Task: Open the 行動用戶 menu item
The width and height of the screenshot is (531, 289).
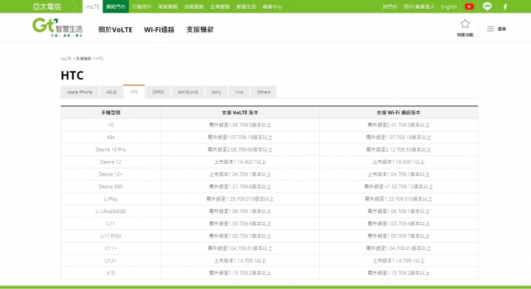Action: pyautogui.click(x=142, y=7)
